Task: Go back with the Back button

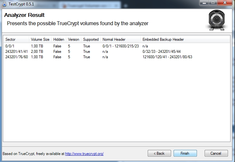Action: tap(159, 153)
